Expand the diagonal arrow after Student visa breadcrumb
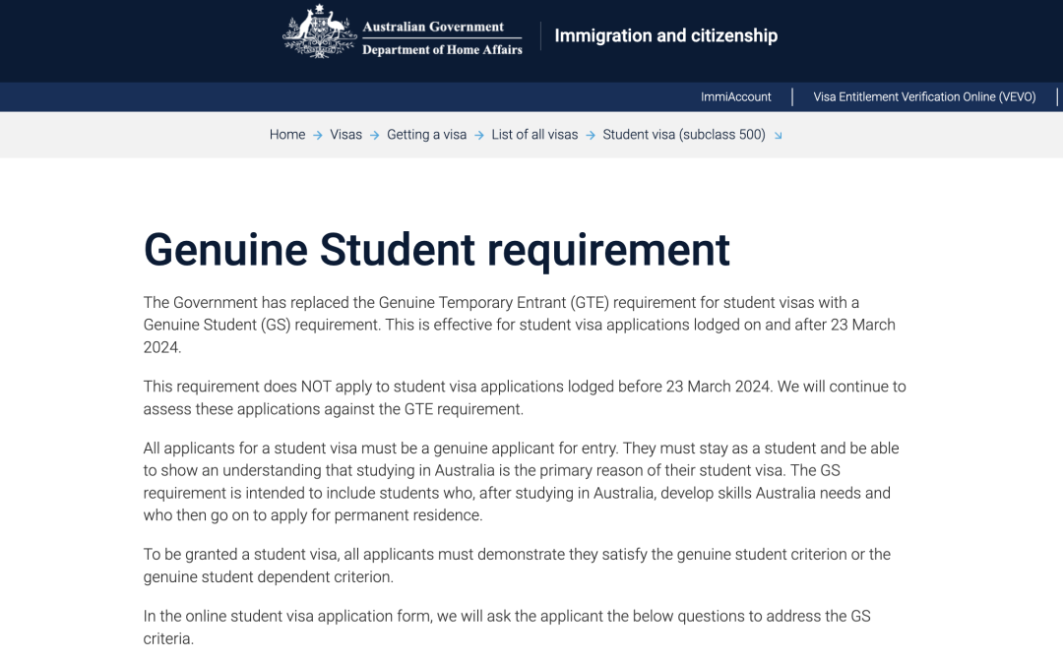The image size is (1063, 660). (x=778, y=136)
